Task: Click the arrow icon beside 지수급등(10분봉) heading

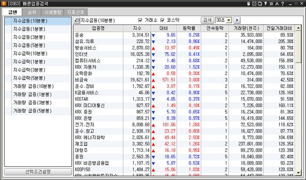Action: tap(77, 20)
